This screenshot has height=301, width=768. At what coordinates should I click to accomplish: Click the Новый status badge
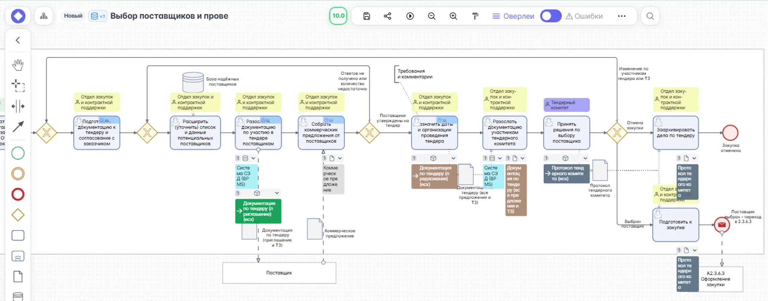click(73, 16)
